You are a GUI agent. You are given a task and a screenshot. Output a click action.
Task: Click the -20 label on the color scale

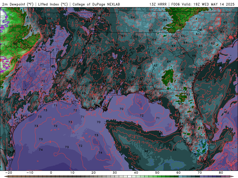(9, 173)
